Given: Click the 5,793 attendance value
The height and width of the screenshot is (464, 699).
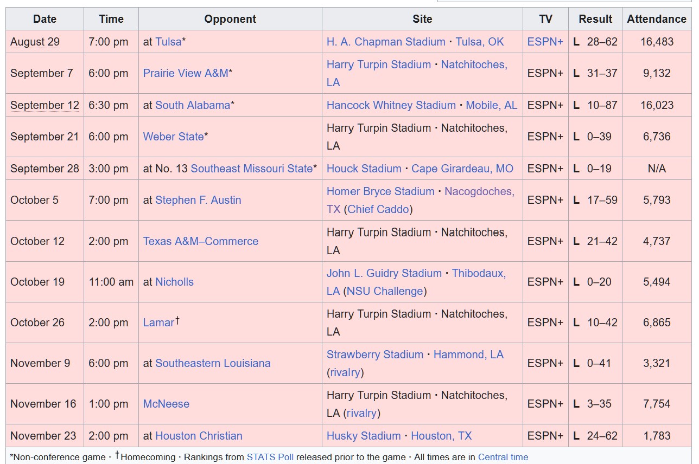Looking at the screenshot, I should (657, 200).
